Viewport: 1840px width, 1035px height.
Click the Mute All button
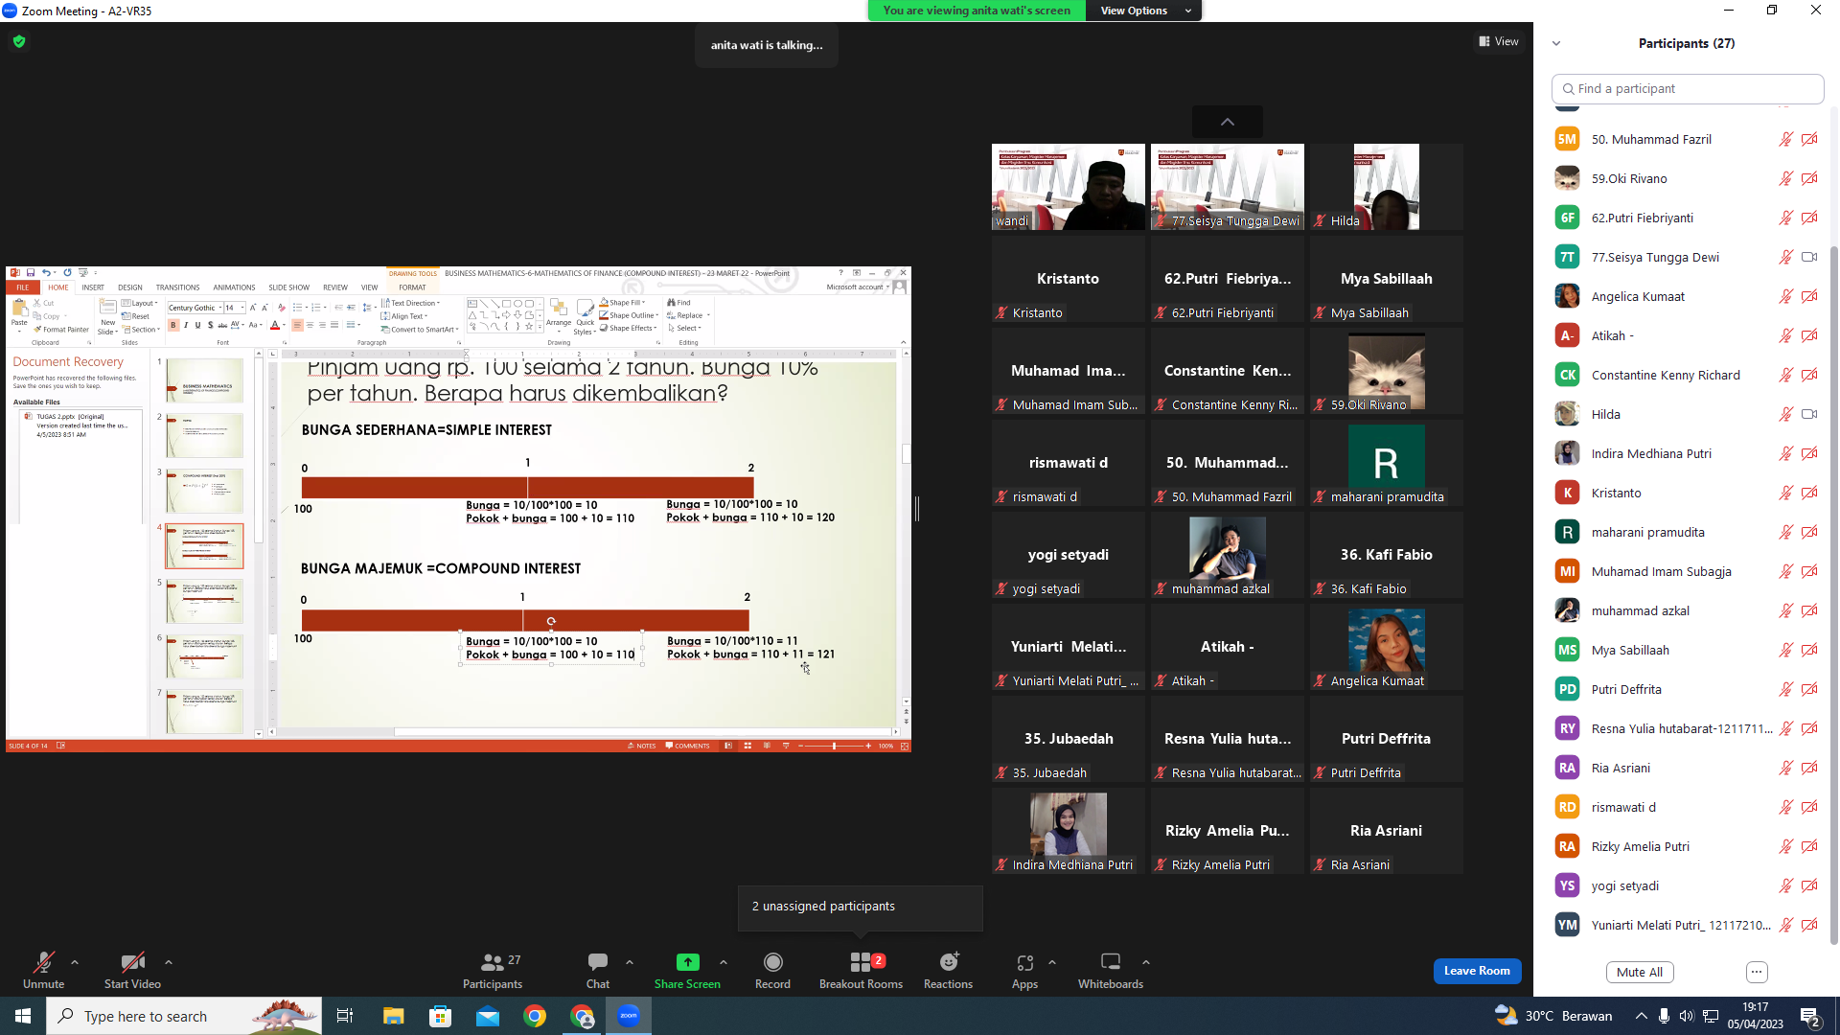[1640, 972]
